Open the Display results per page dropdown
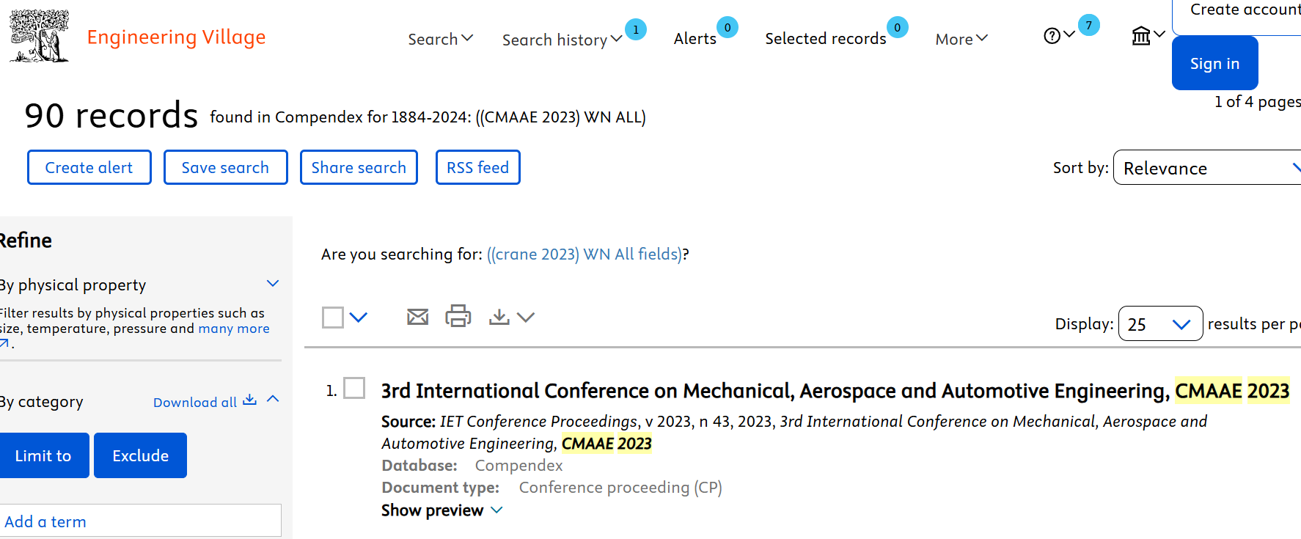The image size is (1301, 539). (1159, 324)
